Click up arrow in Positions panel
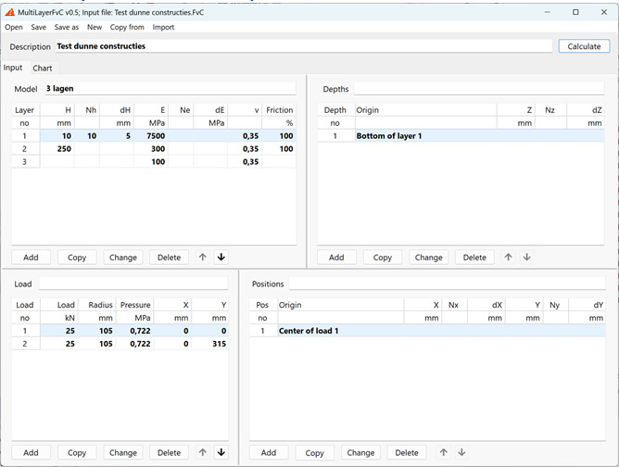The image size is (619, 467). [x=443, y=452]
